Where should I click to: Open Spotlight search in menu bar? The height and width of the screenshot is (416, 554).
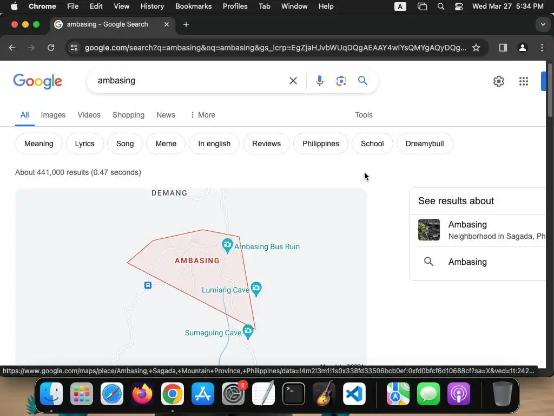(440, 6)
